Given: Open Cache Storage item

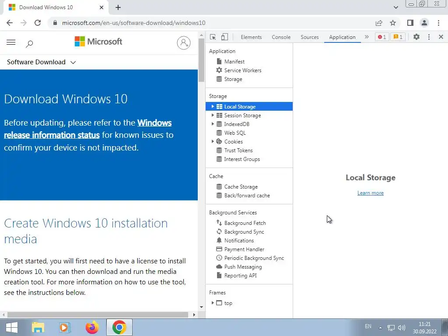Looking at the screenshot, I should coord(241,186).
